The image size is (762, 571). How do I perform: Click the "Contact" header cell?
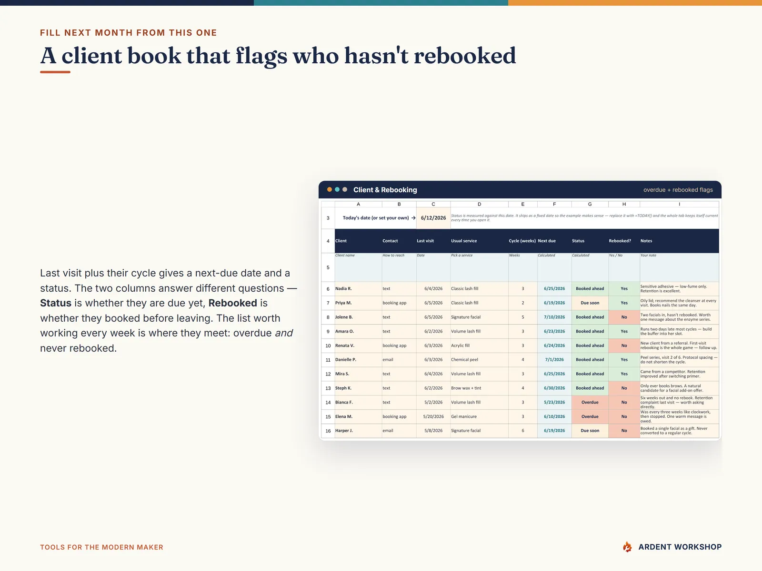point(399,241)
